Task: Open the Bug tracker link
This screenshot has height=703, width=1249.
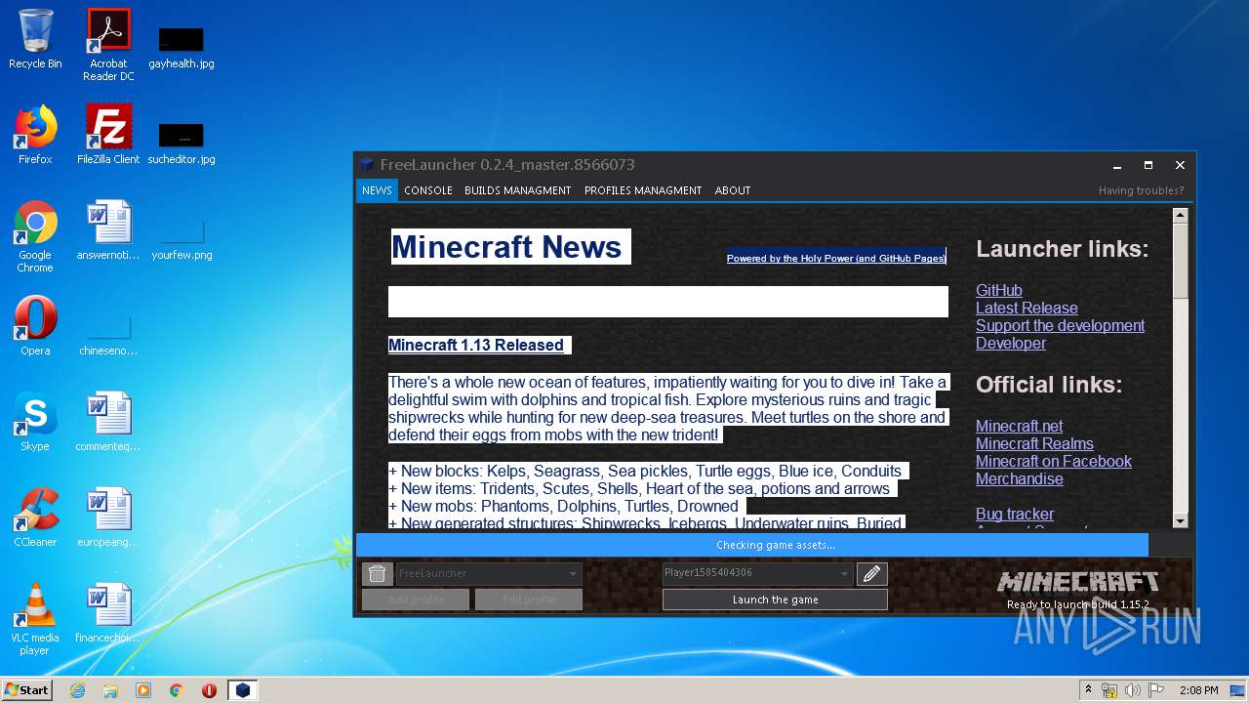Action: pyautogui.click(x=1015, y=514)
